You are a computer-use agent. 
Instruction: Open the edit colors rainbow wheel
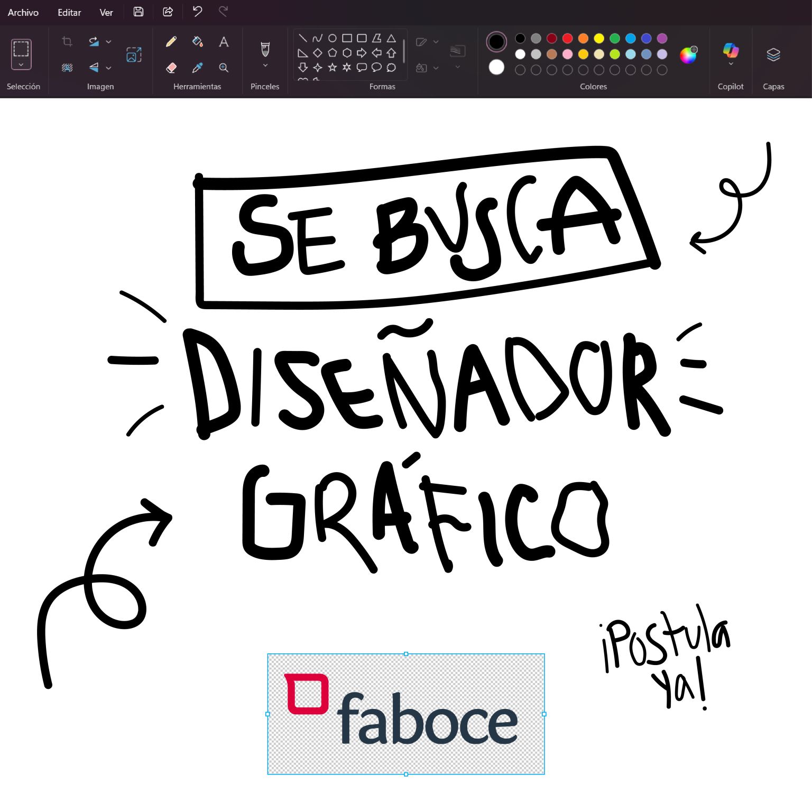click(x=688, y=54)
